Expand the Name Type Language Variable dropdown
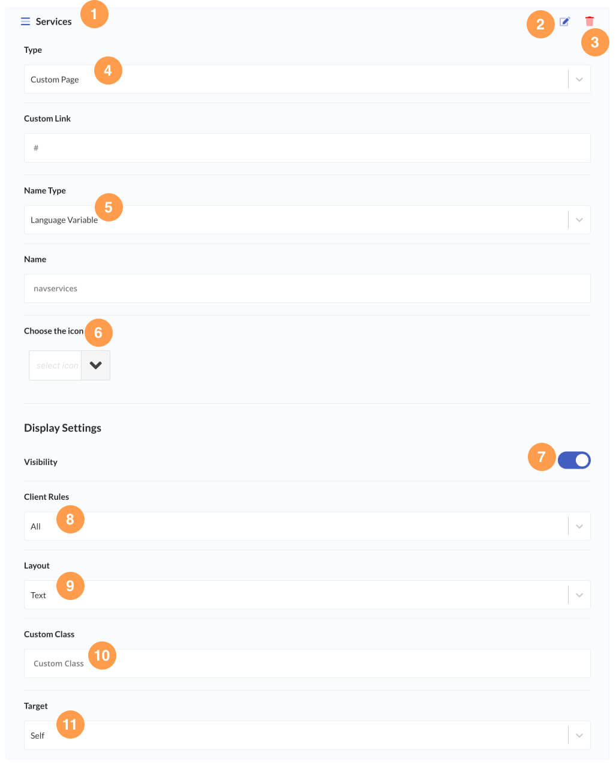 click(x=295, y=220)
